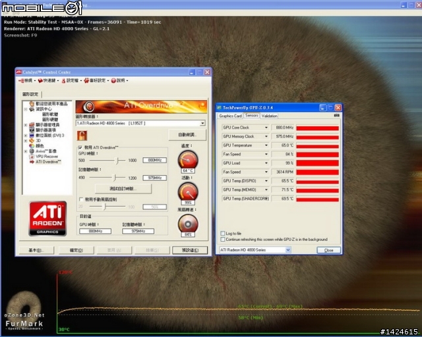
Task: Expand the Display Manager tree node
Action: (26, 125)
